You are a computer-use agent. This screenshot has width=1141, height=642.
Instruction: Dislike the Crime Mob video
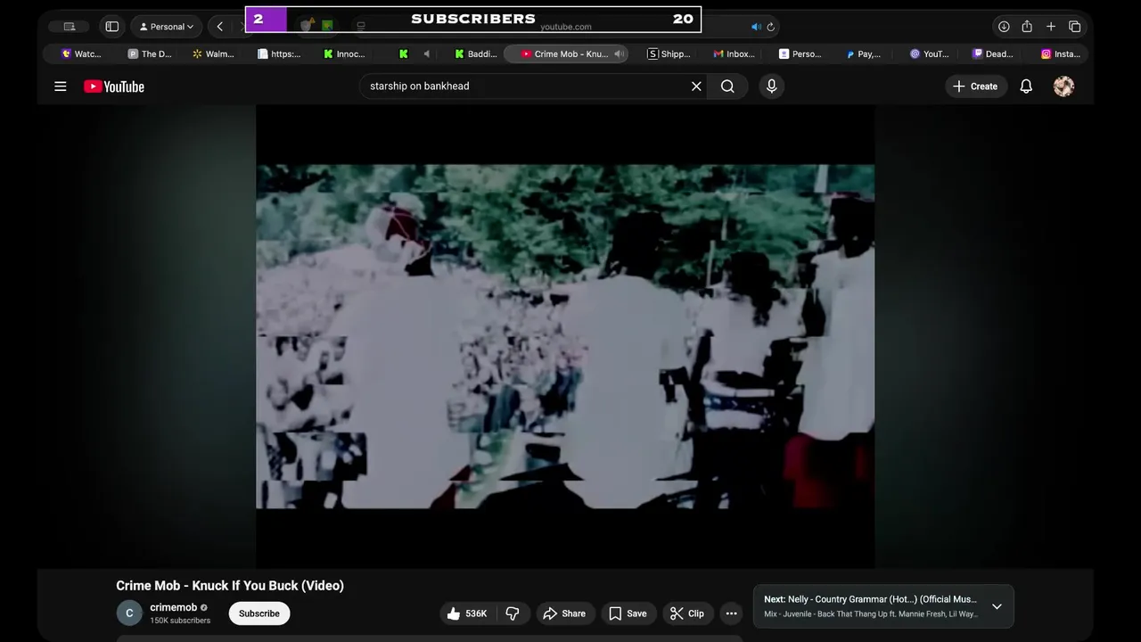pos(513,613)
